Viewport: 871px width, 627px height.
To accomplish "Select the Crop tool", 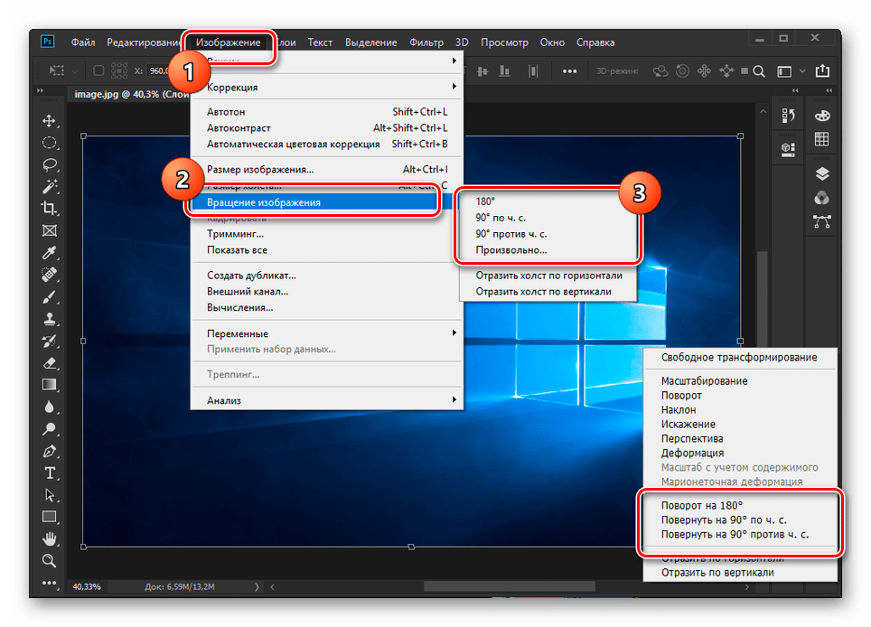I will 50,209.
